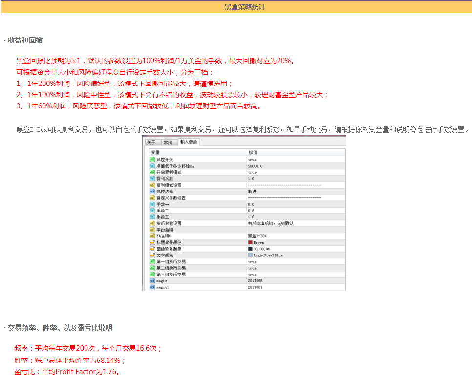Pick the 33,38,46 dark color swatch
The height and width of the screenshot is (382, 472).
[250, 249]
